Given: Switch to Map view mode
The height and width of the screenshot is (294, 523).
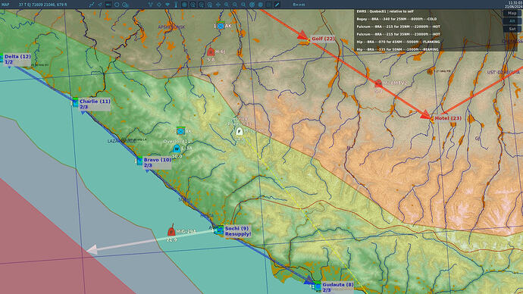Looking at the screenshot, I should pyautogui.click(x=512, y=13).
